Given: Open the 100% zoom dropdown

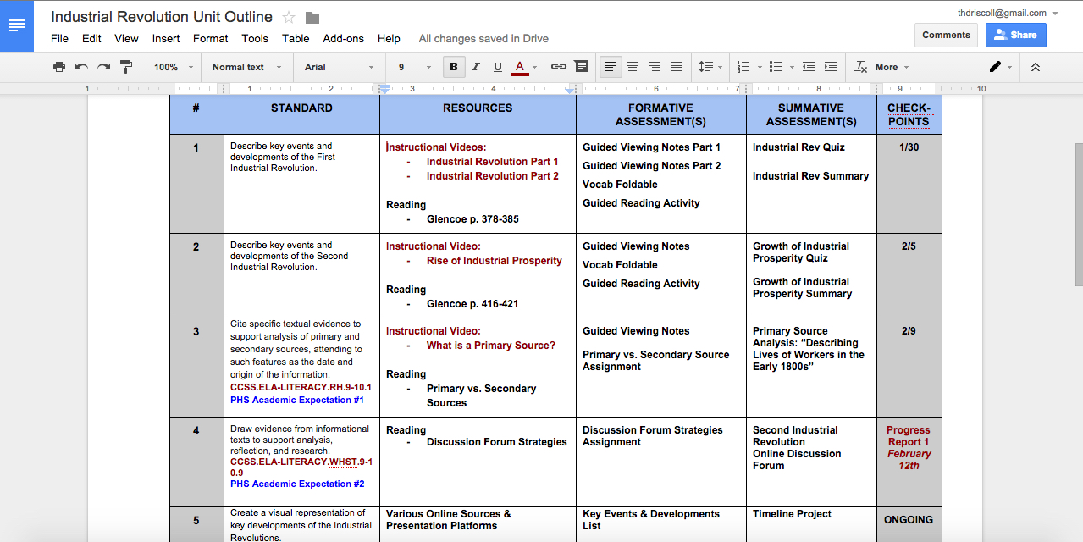Looking at the screenshot, I should tap(174, 67).
